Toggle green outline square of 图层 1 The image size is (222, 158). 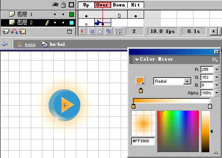point(71,14)
